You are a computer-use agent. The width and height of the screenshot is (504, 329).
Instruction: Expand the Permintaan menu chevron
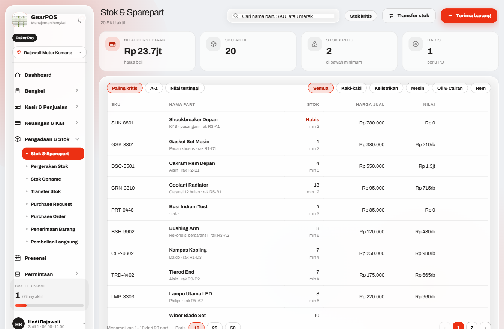(x=77, y=274)
